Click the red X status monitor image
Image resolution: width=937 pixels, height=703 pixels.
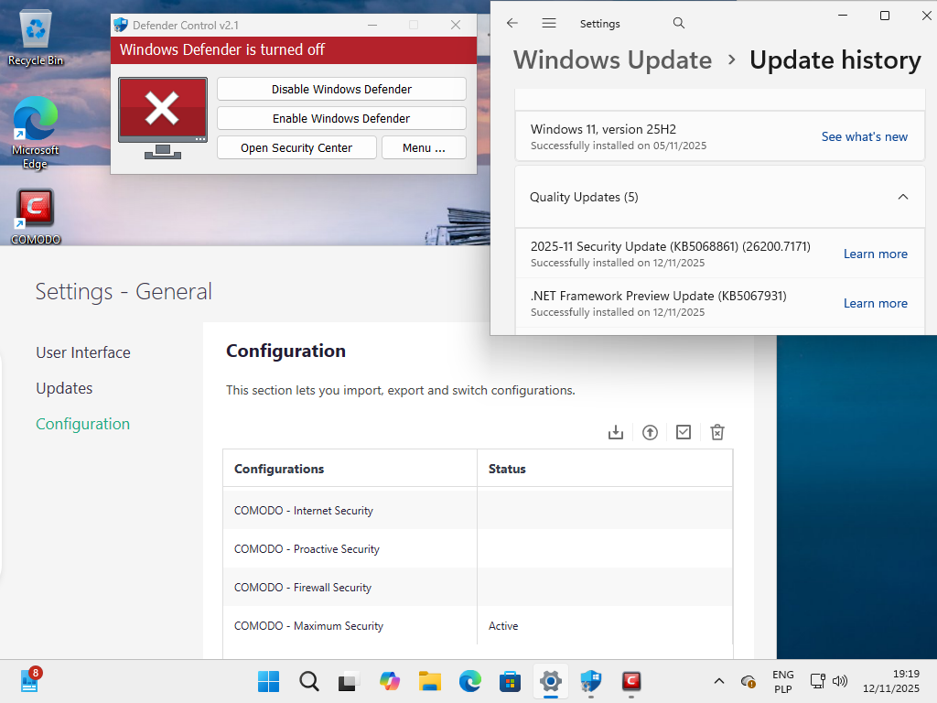click(x=163, y=118)
